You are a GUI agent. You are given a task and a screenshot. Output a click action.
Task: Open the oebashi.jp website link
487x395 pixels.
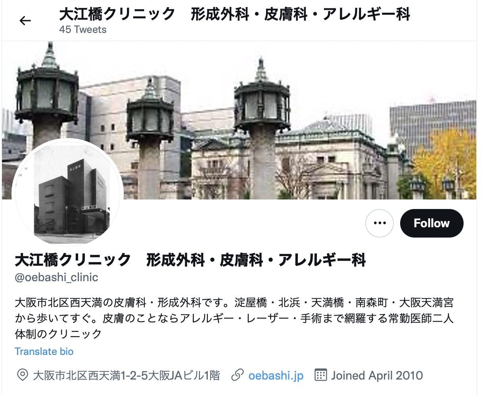pyautogui.click(x=276, y=375)
